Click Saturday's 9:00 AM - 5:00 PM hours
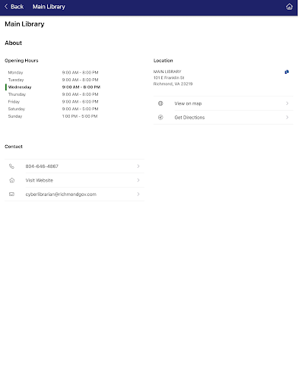298x389 pixels. pyautogui.click(x=80, y=109)
